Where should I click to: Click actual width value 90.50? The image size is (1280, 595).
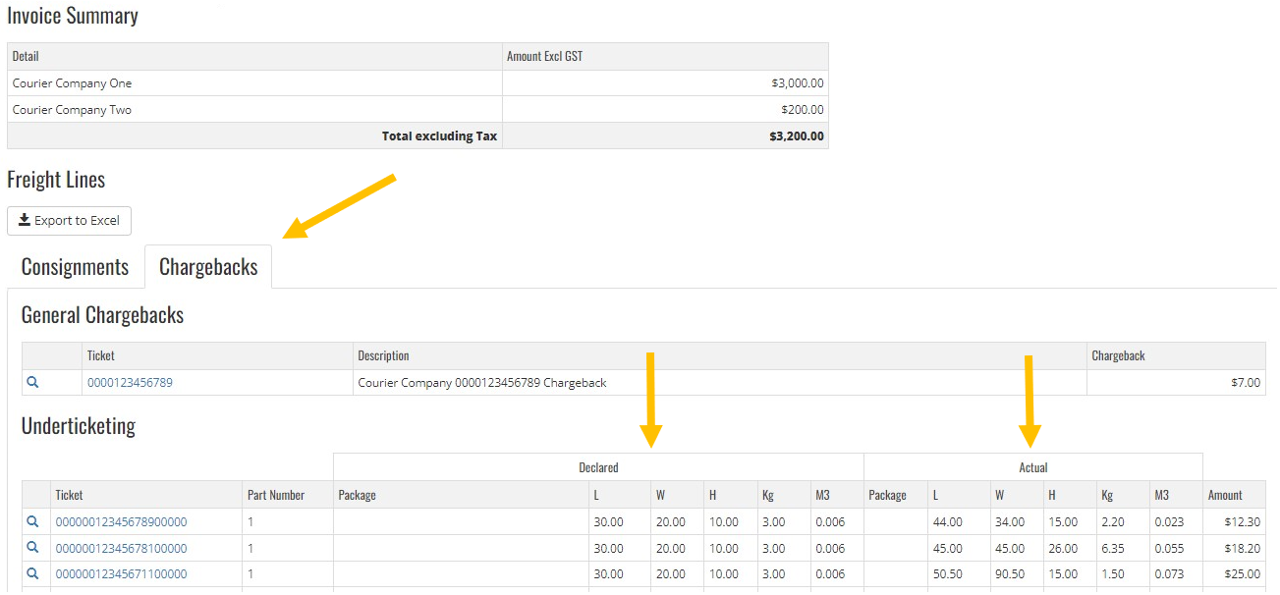pos(1009,574)
